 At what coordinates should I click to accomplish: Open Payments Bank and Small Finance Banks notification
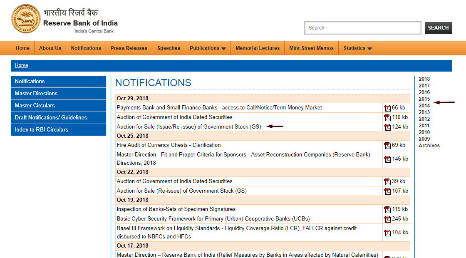[219, 108]
